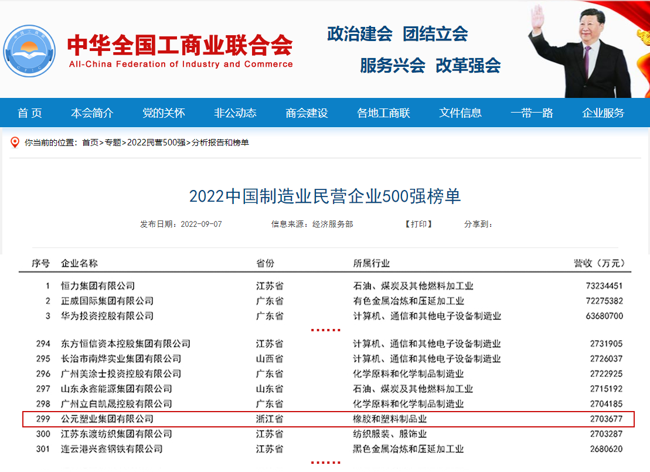Open the 首页 navigation menu item
This screenshot has height=472, width=650.
point(29,113)
